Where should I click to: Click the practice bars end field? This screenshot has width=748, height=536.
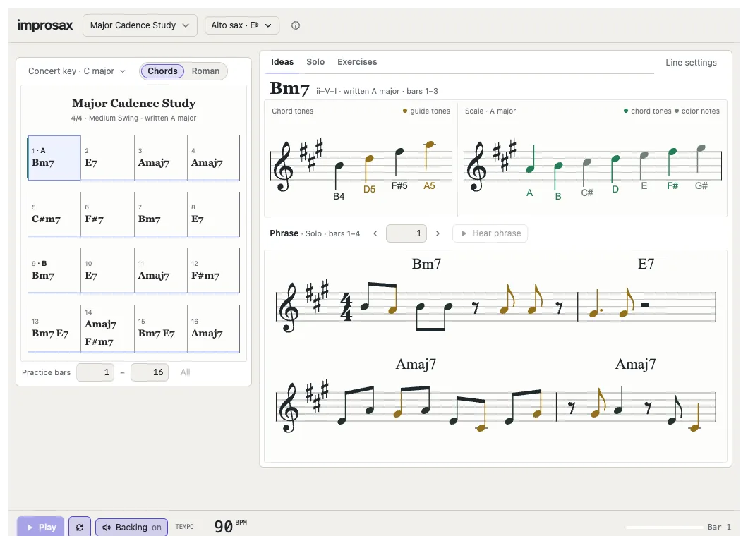click(x=150, y=372)
